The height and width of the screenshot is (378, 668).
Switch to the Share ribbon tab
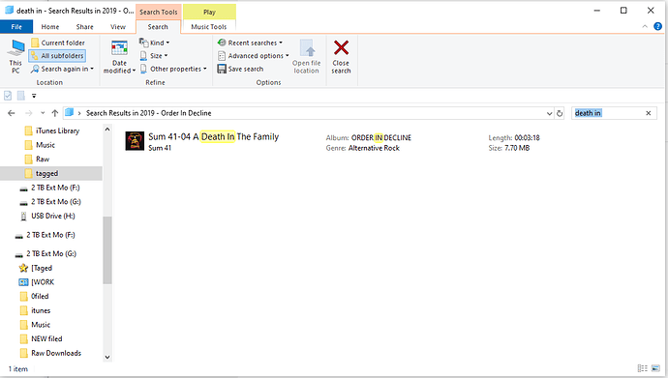click(x=85, y=27)
